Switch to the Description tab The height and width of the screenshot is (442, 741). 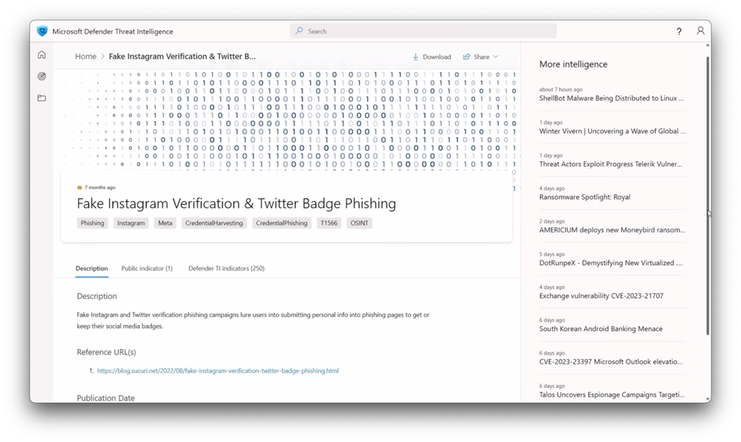[x=92, y=269]
